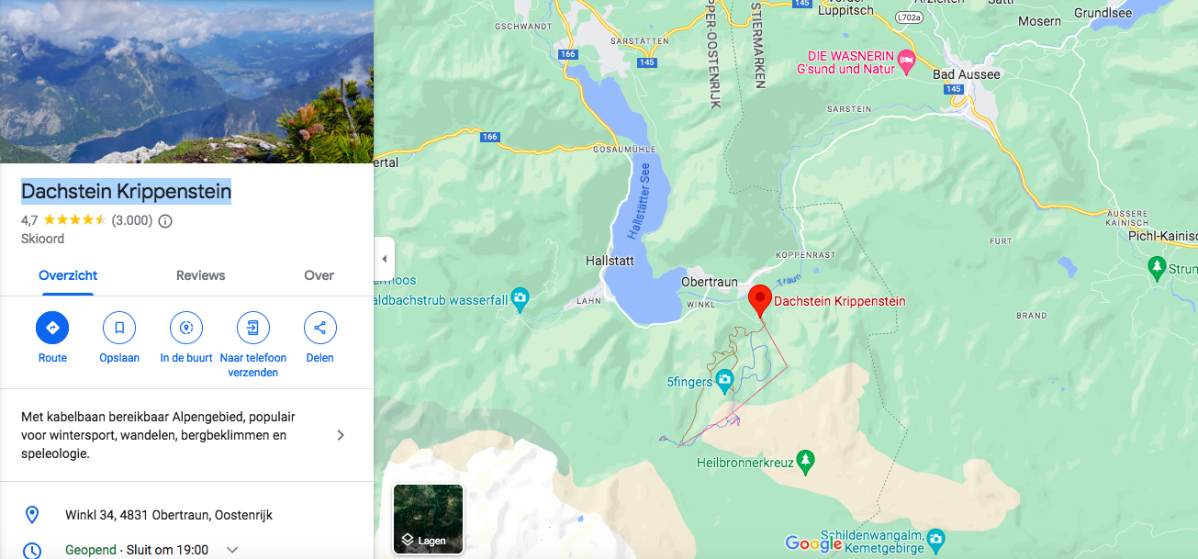Expand opening hours next to Sluit om 19:00
The height and width of the screenshot is (559, 1198).
[232, 550]
